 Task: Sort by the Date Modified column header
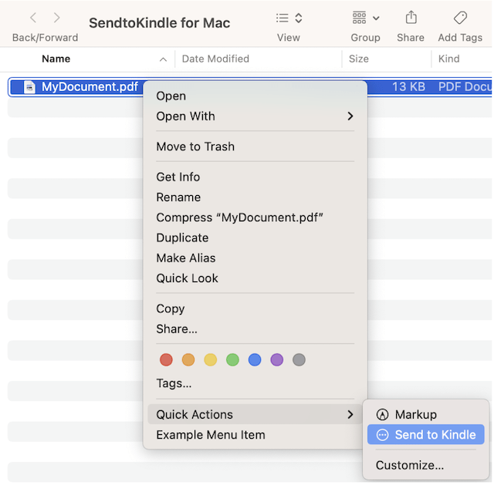(x=216, y=59)
